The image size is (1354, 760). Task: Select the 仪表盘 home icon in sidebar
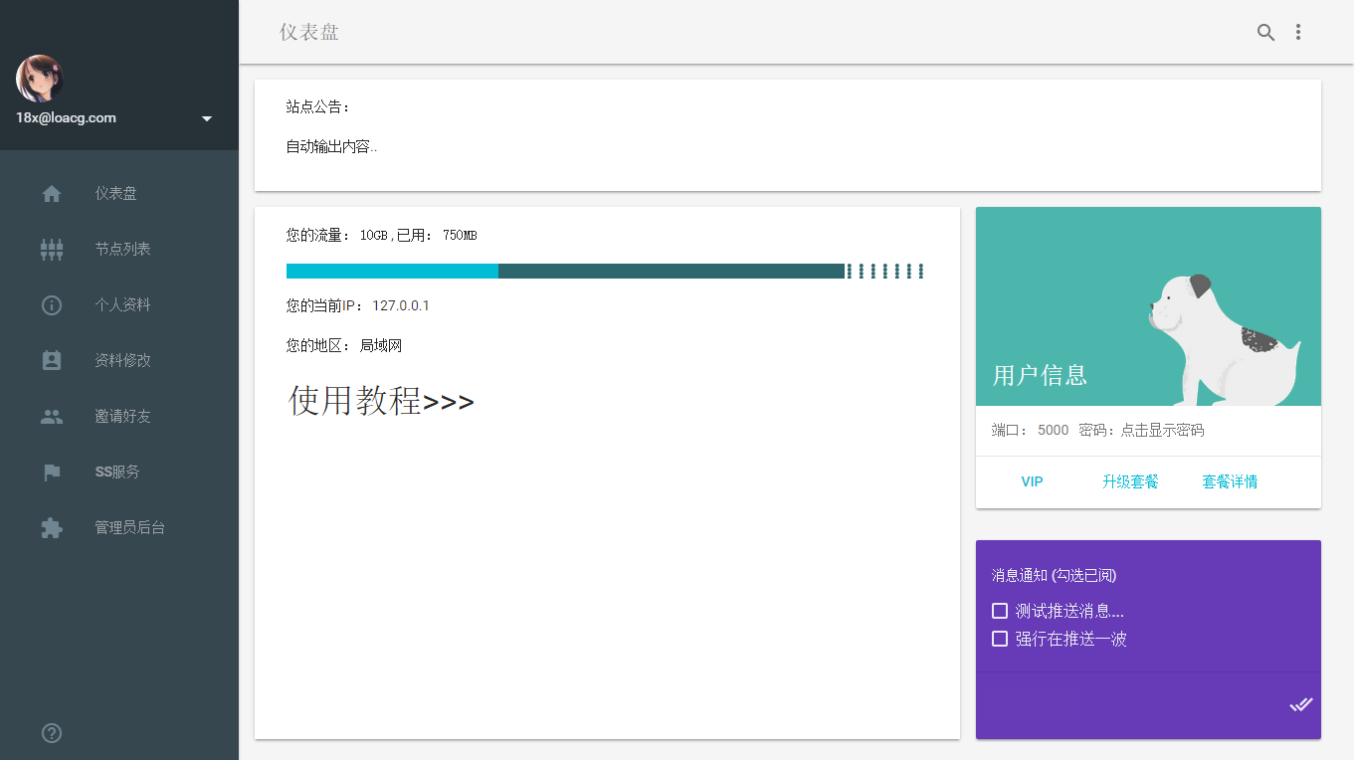51,193
